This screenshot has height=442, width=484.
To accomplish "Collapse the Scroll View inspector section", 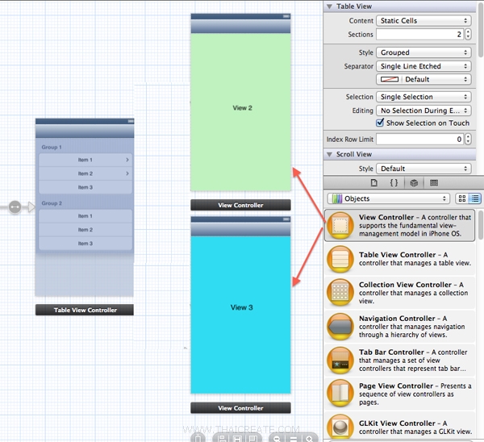I will [x=329, y=154].
